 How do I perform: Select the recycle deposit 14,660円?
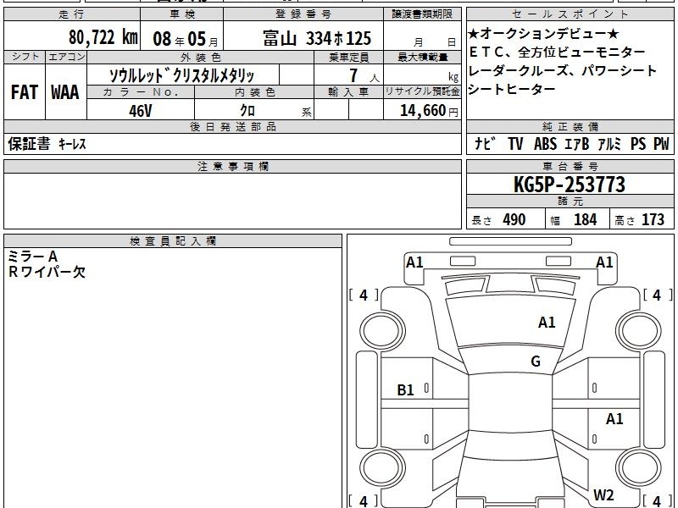pyautogui.click(x=429, y=111)
